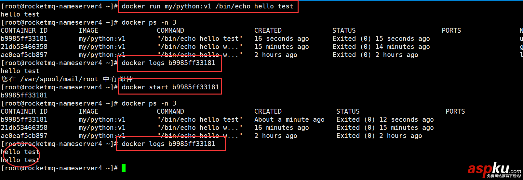The width and height of the screenshot is (523, 180).
Task: Click the STATUS header in the second listing
Action: pyautogui.click(x=348, y=111)
